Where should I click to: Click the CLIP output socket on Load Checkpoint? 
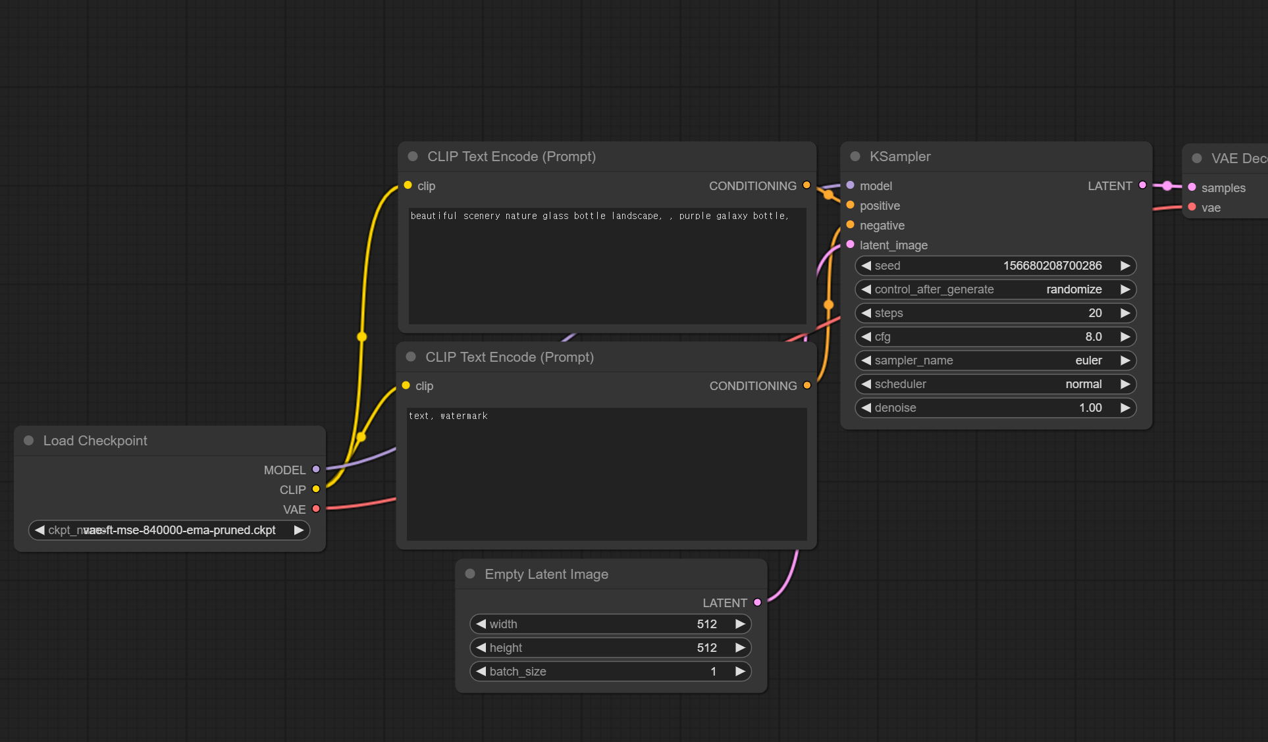tap(316, 489)
